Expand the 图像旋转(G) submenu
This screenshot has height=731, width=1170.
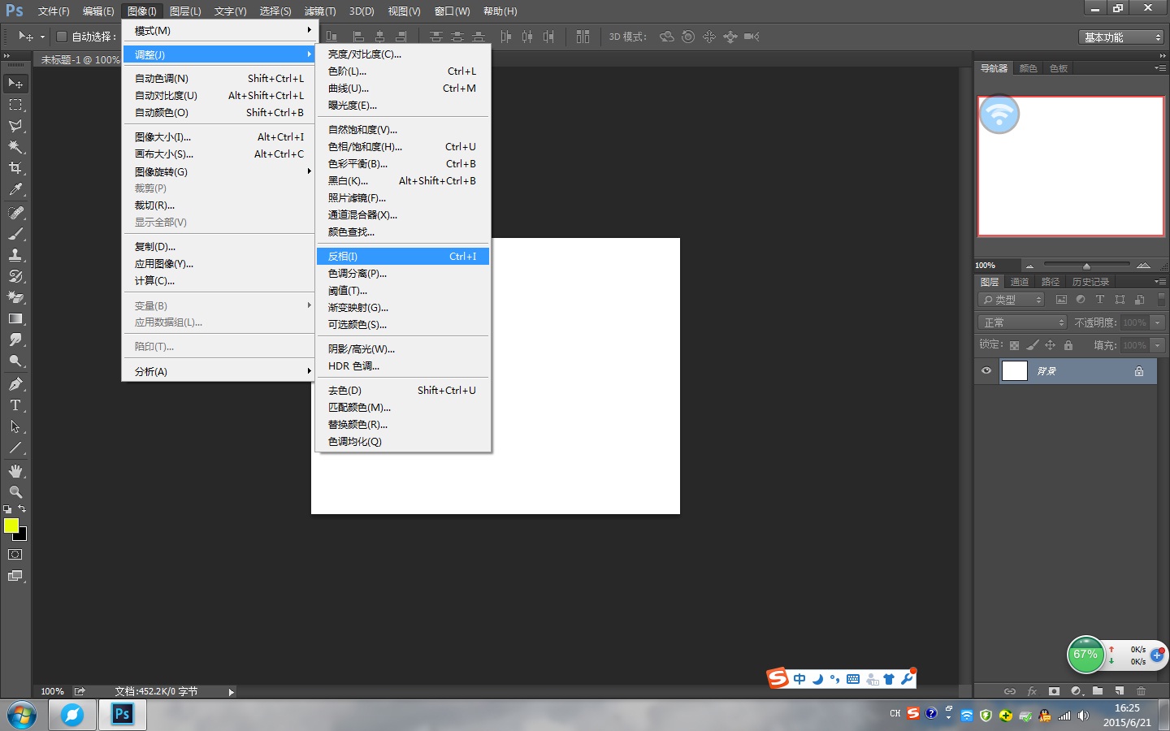pos(218,171)
